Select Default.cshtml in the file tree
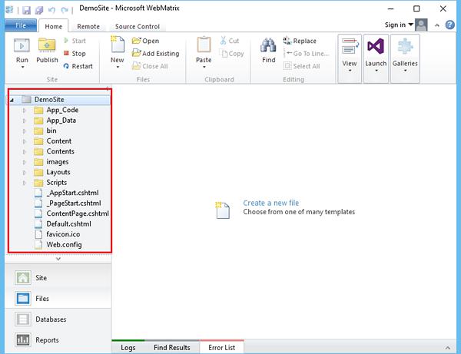 click(x=69, y=224)
